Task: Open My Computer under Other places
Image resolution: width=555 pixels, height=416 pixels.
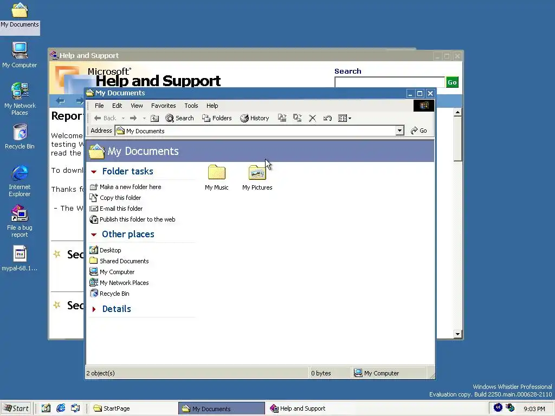Action: click(112, 272)
